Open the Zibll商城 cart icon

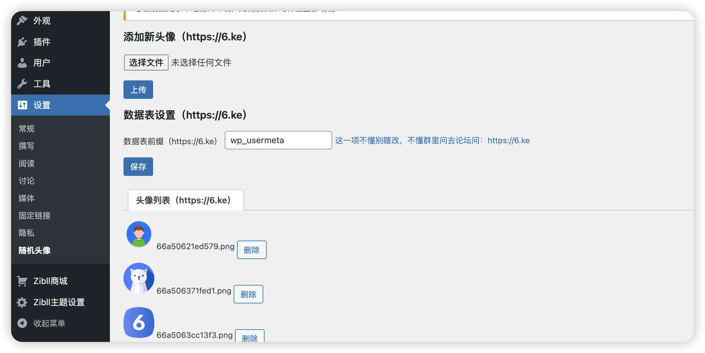pos(22,281)
